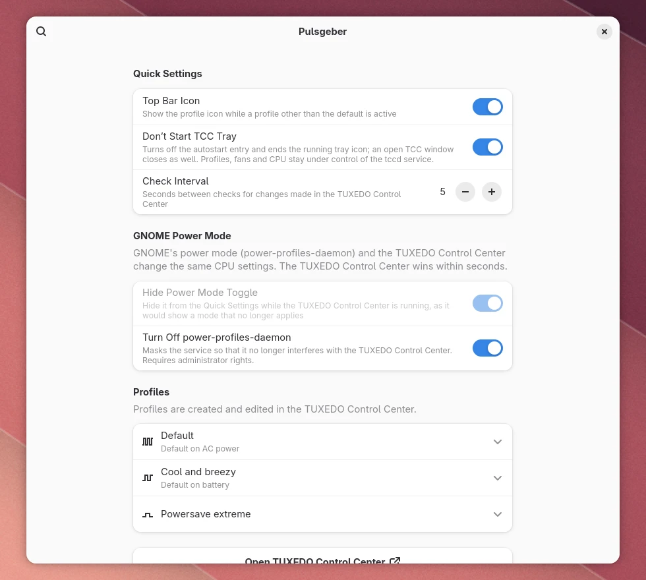
Task: Close the Pulsgeber window
Action: [604, 32]
